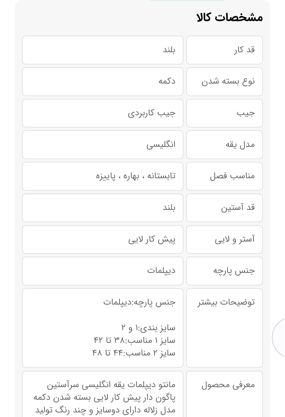Select the "دکمه" value cell
Image resolution: width=285 pixels, height=417 pixels.
pyautogui.click(x=103, y=82)
